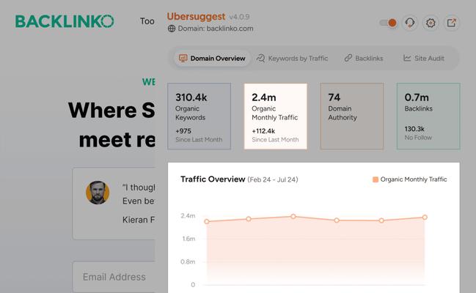Image resolution: width=476 pixels, height=293 pixels.
Task: Open the Site Audit tab
Action: [424, 59]
